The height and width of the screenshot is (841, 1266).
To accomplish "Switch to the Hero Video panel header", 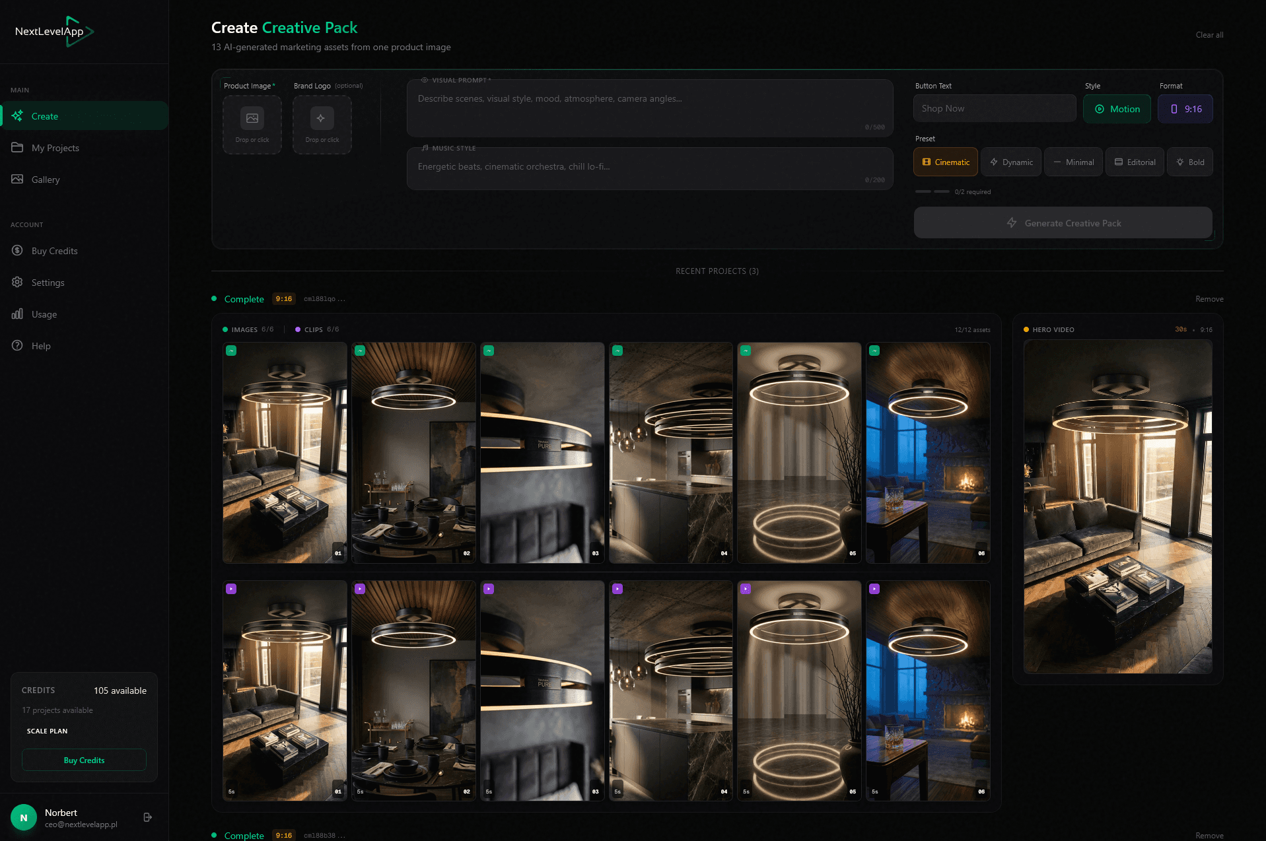I will click(x=1053, y=329).
